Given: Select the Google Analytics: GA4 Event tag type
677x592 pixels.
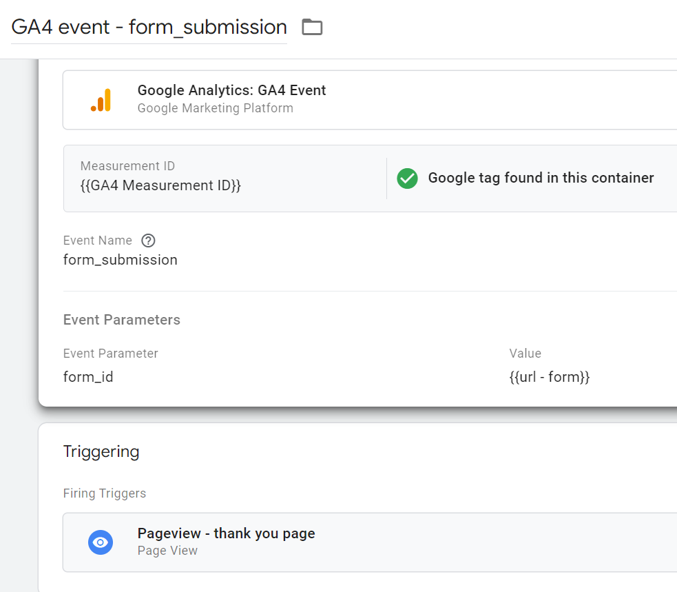Looking at the screenshot, I should [231, 90].
